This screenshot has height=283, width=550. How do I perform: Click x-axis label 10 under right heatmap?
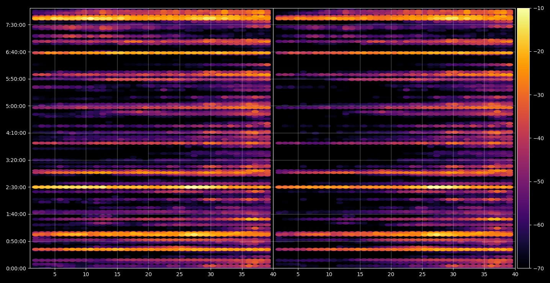(x=329, y=274)
